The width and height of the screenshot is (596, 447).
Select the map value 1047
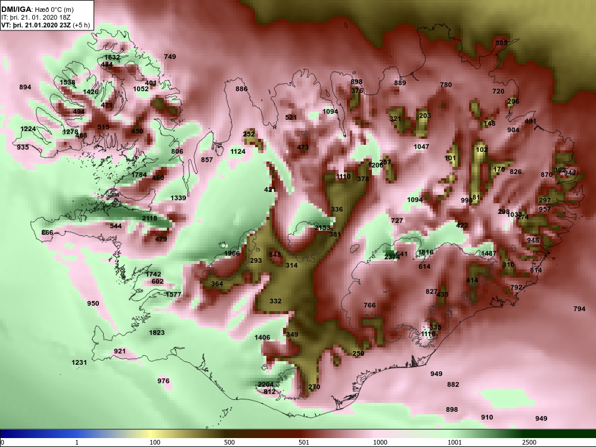coord(421,147)
